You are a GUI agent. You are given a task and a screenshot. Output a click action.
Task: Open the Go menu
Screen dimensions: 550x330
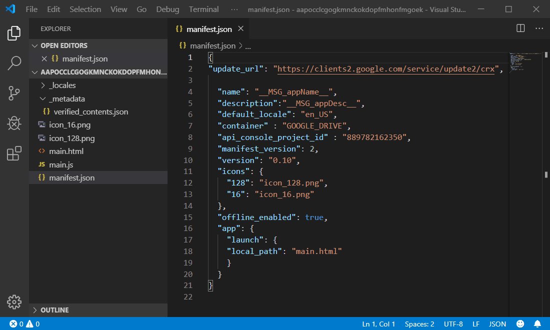coord(141,9)
